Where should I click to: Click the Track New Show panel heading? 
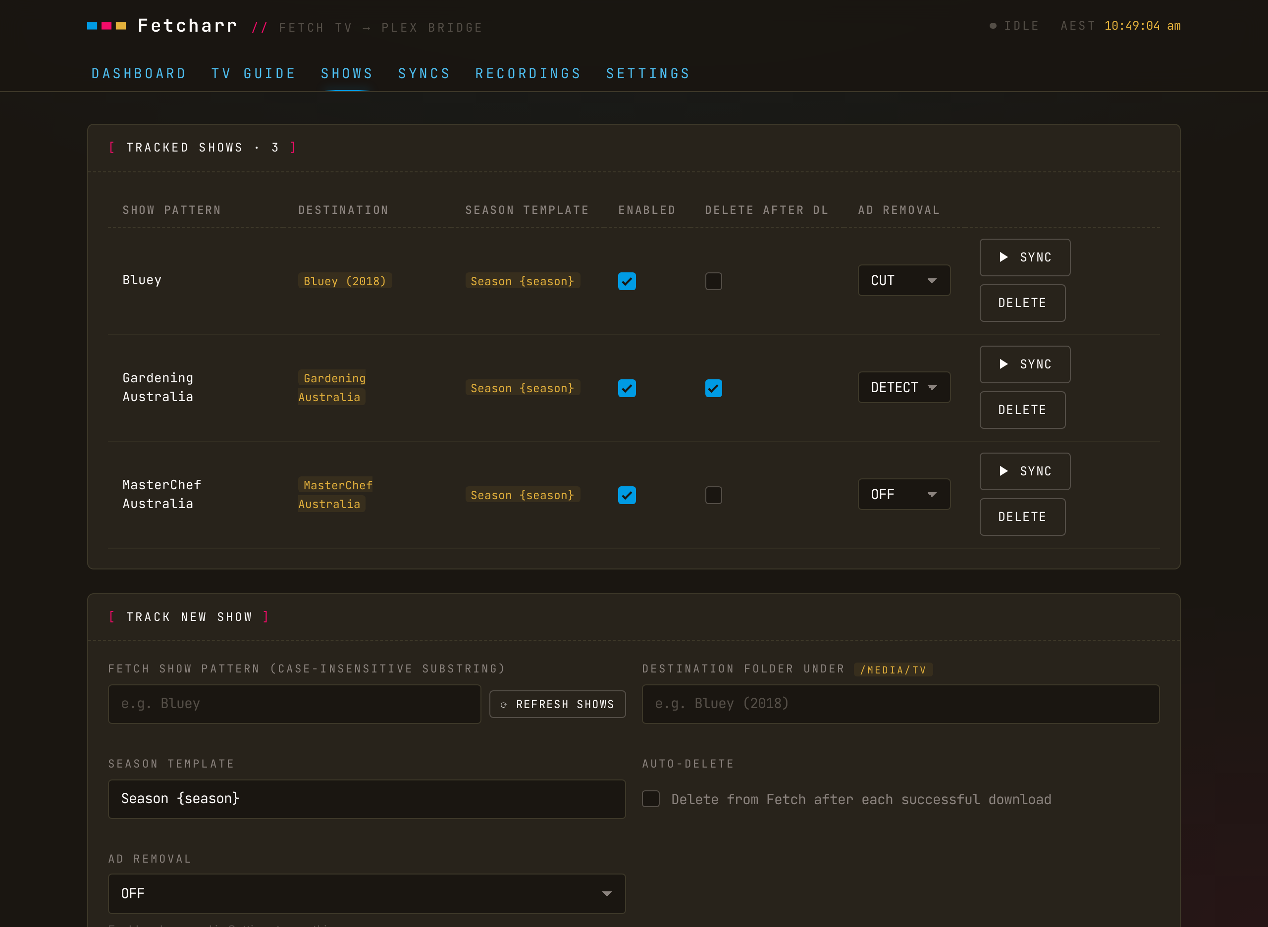tap(189, 617)
